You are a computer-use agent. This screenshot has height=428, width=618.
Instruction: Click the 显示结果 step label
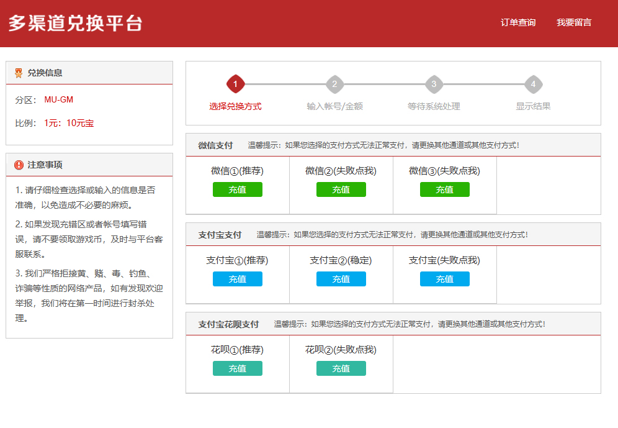(533, 106)
